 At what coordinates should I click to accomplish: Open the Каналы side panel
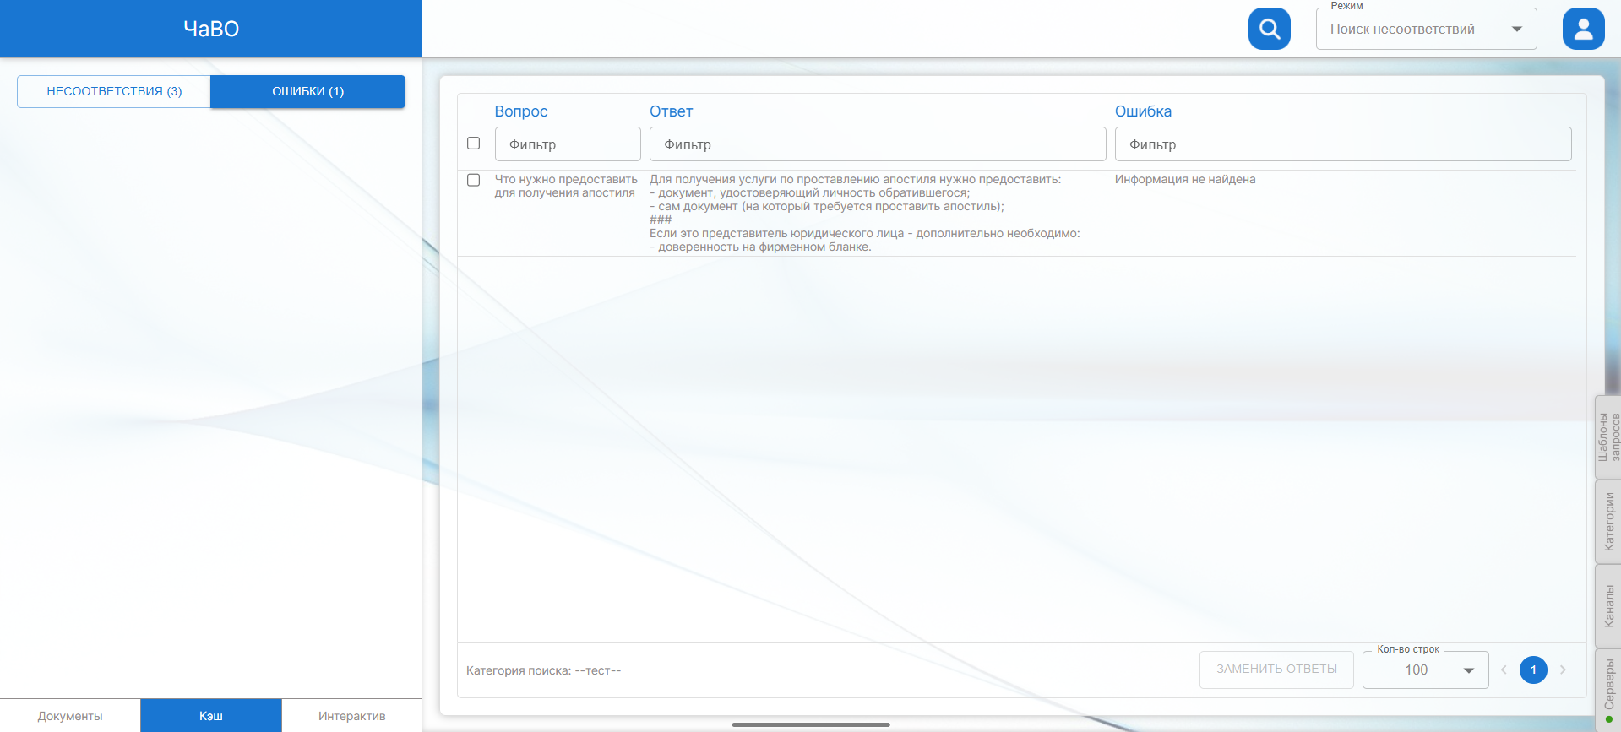pos(1607,606)
